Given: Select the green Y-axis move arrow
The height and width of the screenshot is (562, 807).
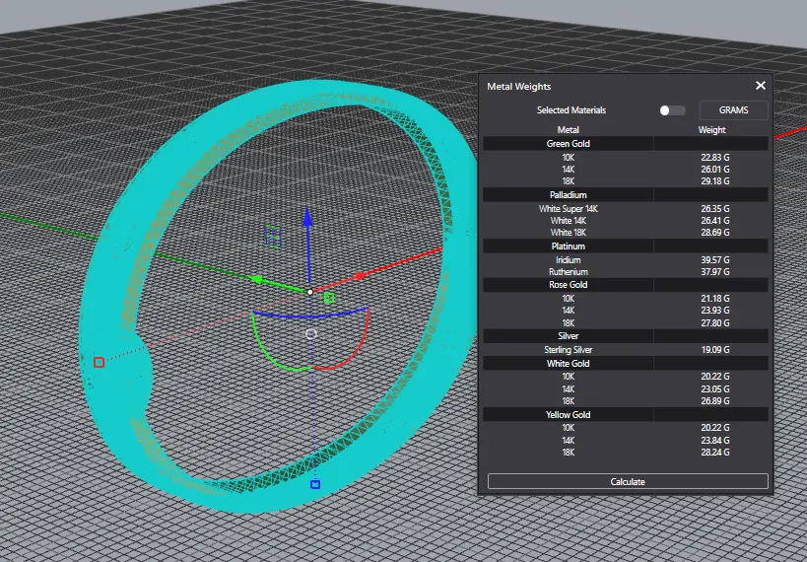Looking at the screenshot, I should (257, 280).
